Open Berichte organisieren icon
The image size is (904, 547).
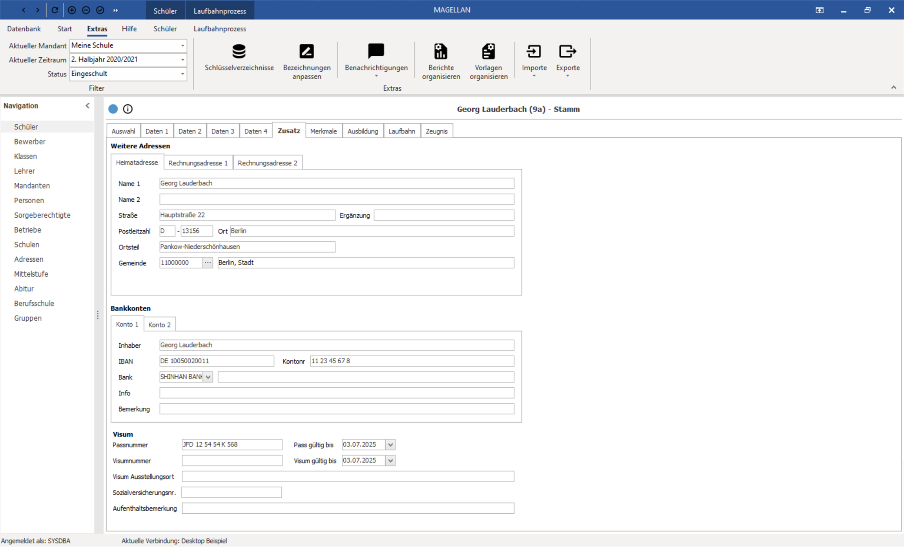tap(441, 51)
